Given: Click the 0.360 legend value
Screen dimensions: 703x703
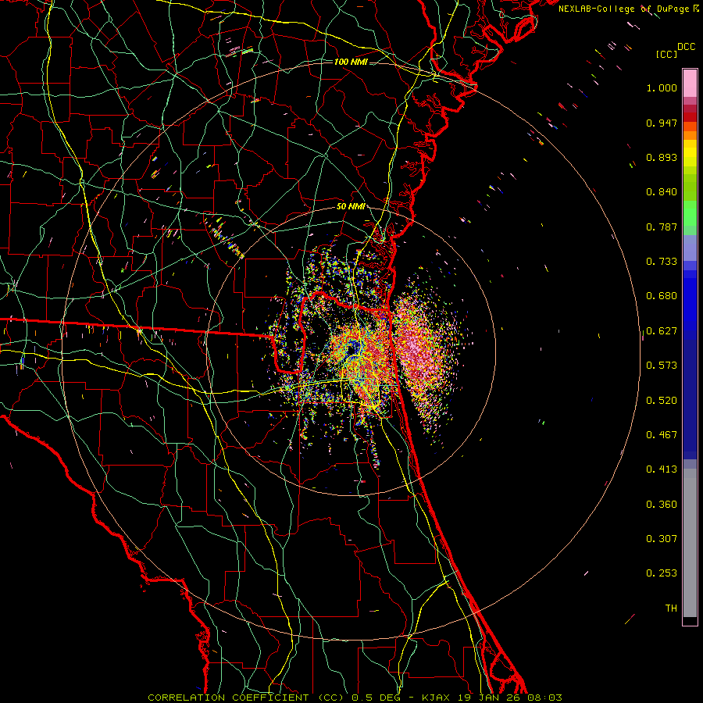Looking at the screenshot, I should [662, 505].
